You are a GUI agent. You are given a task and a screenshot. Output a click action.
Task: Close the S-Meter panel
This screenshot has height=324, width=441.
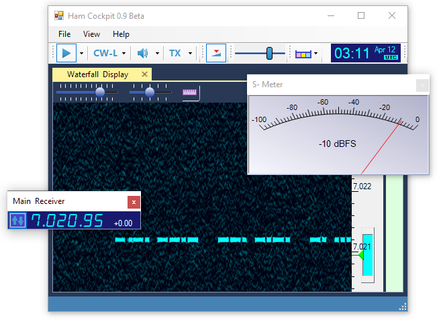(x=422, y=85)
